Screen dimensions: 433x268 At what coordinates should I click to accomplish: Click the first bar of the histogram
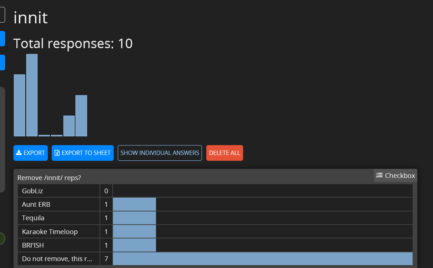tap(19, 105)
